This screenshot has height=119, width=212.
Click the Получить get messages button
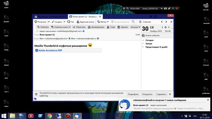tap(40, 22)
